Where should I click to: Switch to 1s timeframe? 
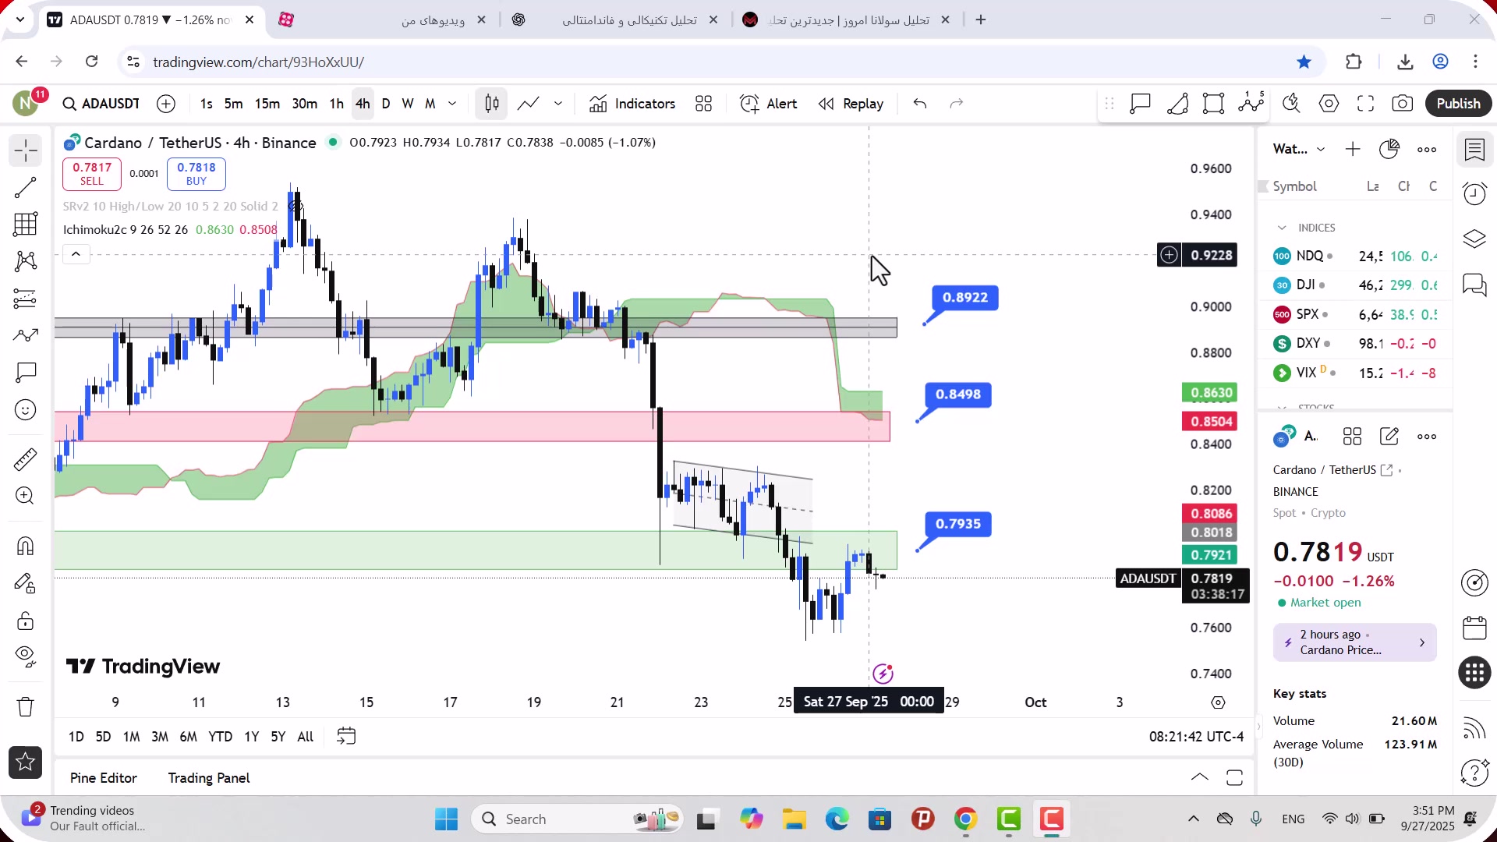[206, 104]
